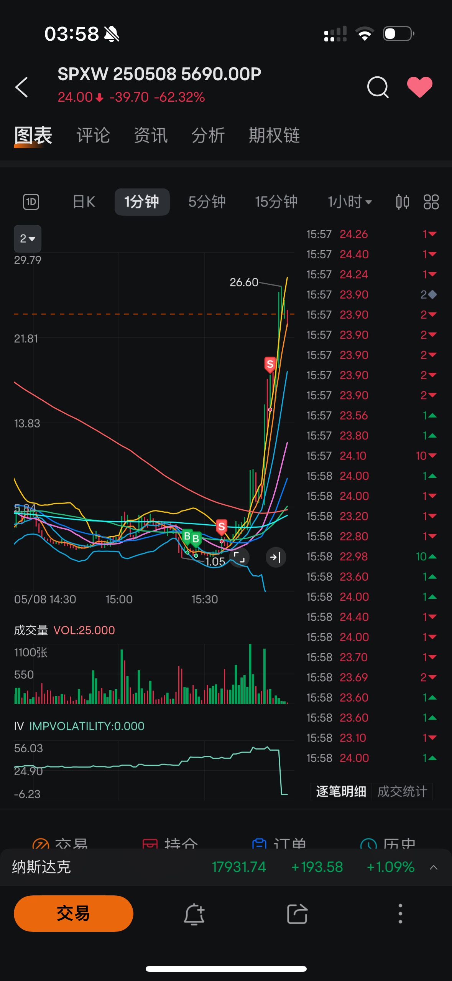This screenshot has height=981, width=452.
Task: Tap the tallest green volume bar
Action: tap(250, 674)
